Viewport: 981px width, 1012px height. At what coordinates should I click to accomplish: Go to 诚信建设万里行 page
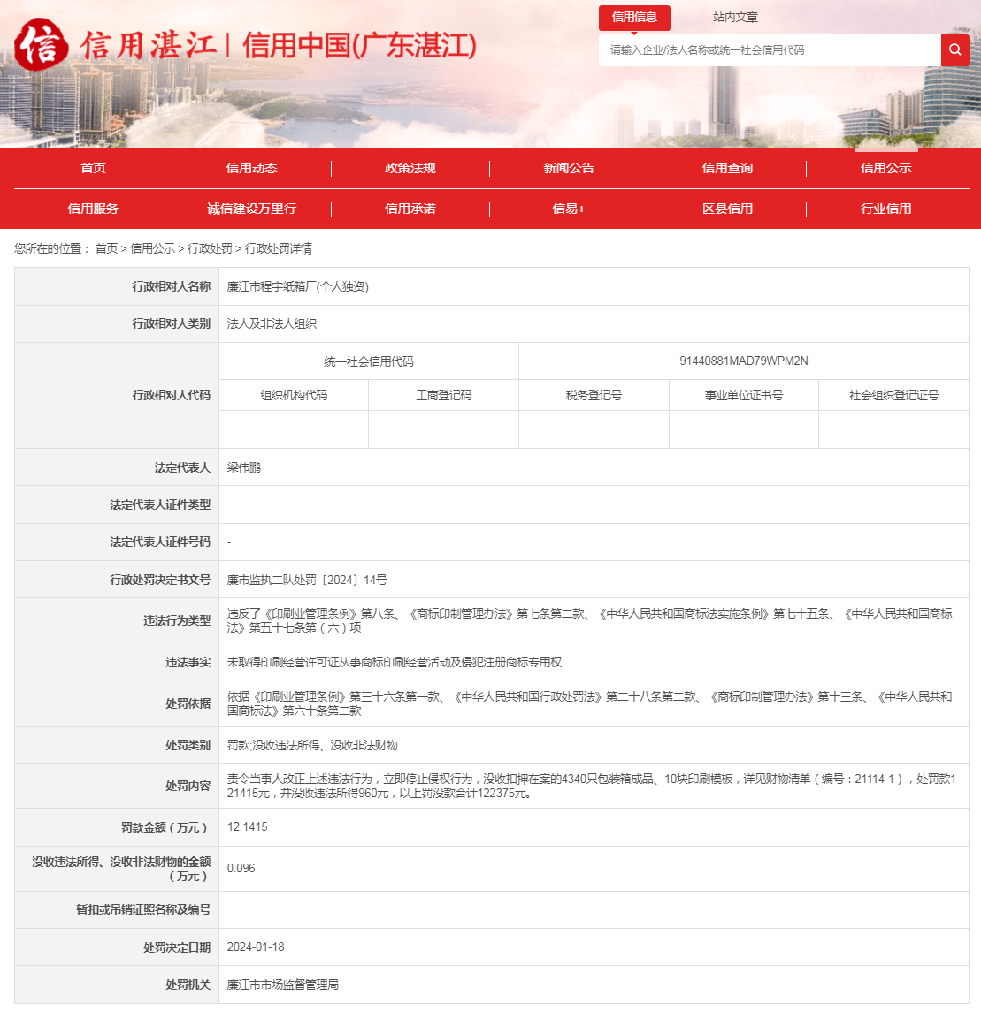tap(251, 209)
